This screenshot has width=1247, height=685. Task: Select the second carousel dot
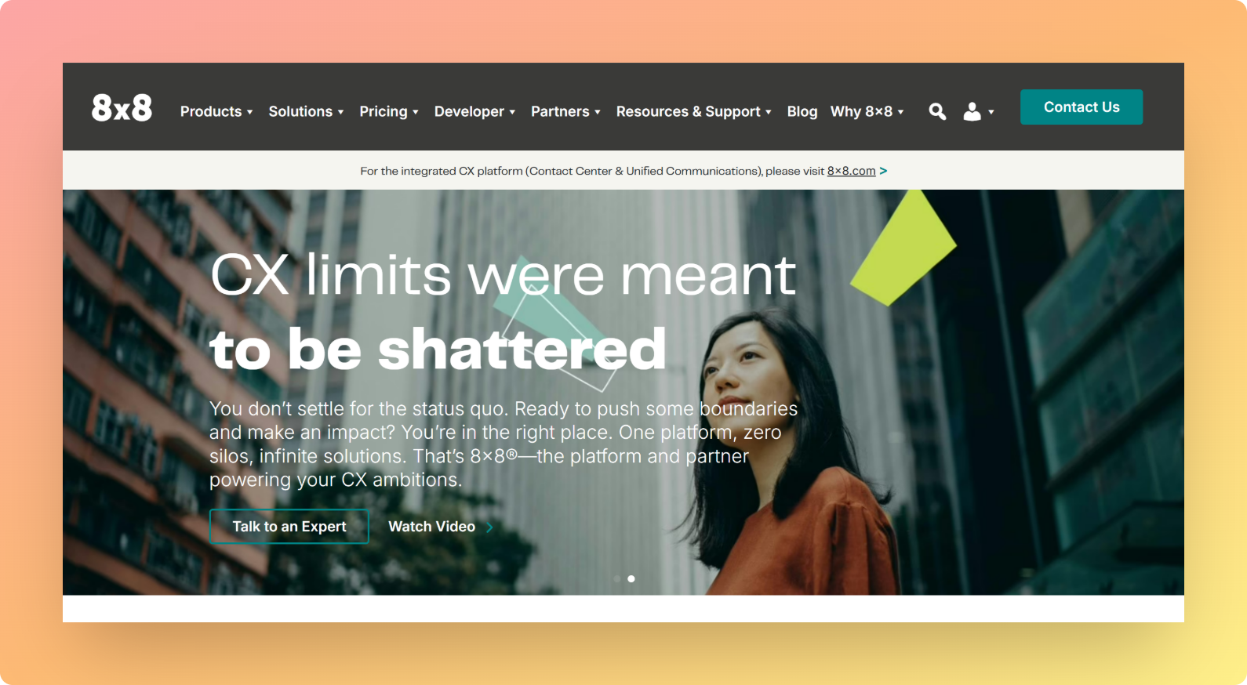(x=631, y=579)
